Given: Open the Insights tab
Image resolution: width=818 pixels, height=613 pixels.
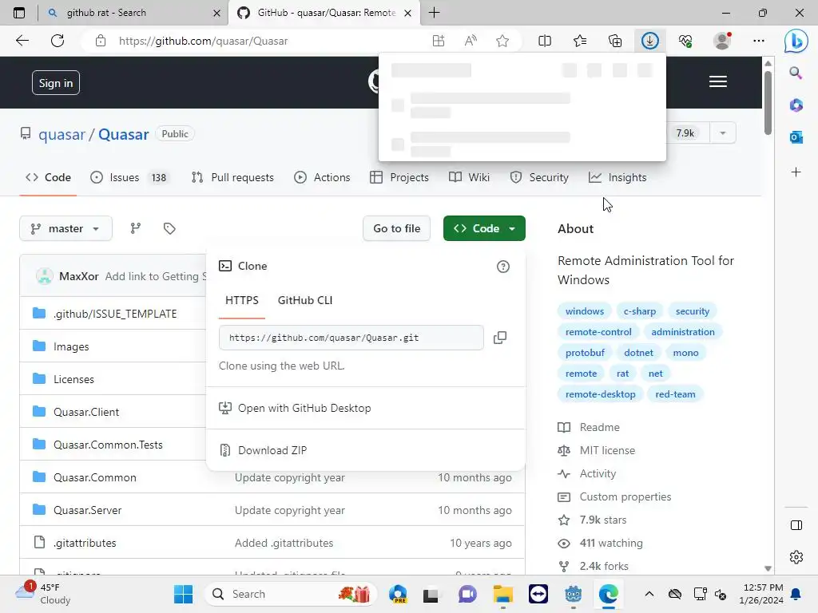Looking at the screenshot, I should tap(617, 178).
